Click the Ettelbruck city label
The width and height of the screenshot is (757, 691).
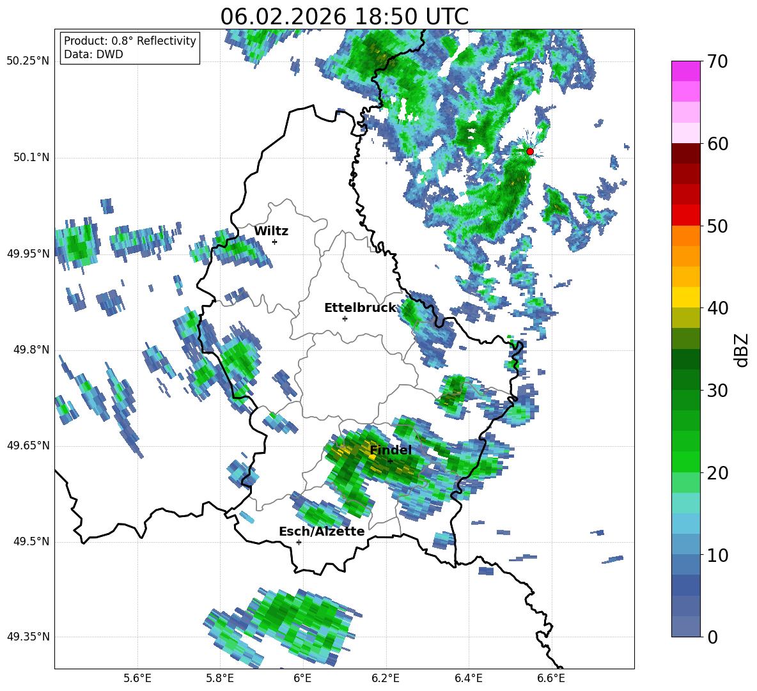pyautogui.click(x=360, y=307)
